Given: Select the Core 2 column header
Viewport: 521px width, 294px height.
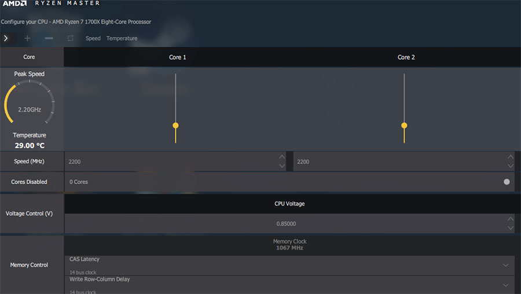Looking at the screenshot, I should (406, 57).
